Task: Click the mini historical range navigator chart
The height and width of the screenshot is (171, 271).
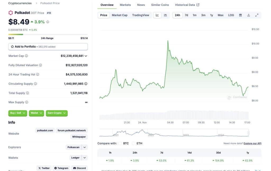Action: 174,133
